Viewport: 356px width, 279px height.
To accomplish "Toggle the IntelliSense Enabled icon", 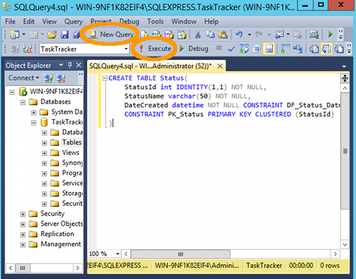I will tap(269, 49).
